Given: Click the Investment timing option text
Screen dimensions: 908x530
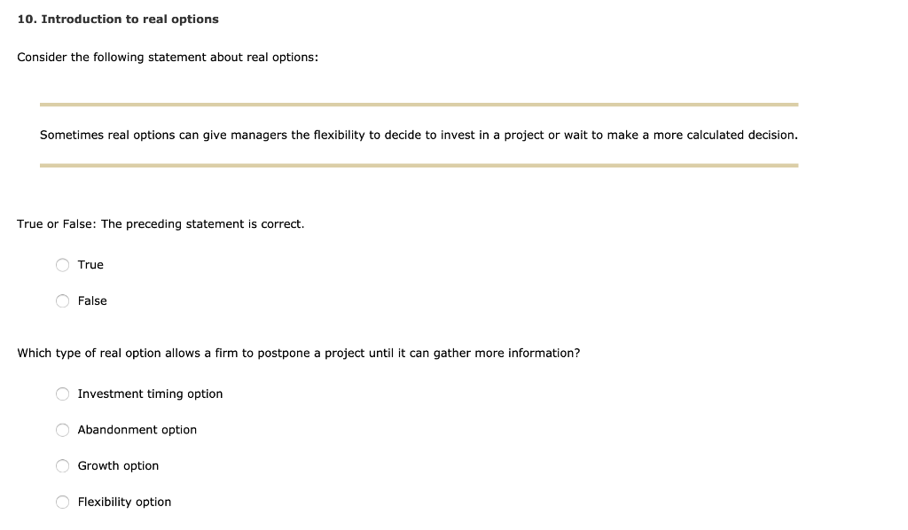Looking at the screenshot, I should click(x=149, y=394).
